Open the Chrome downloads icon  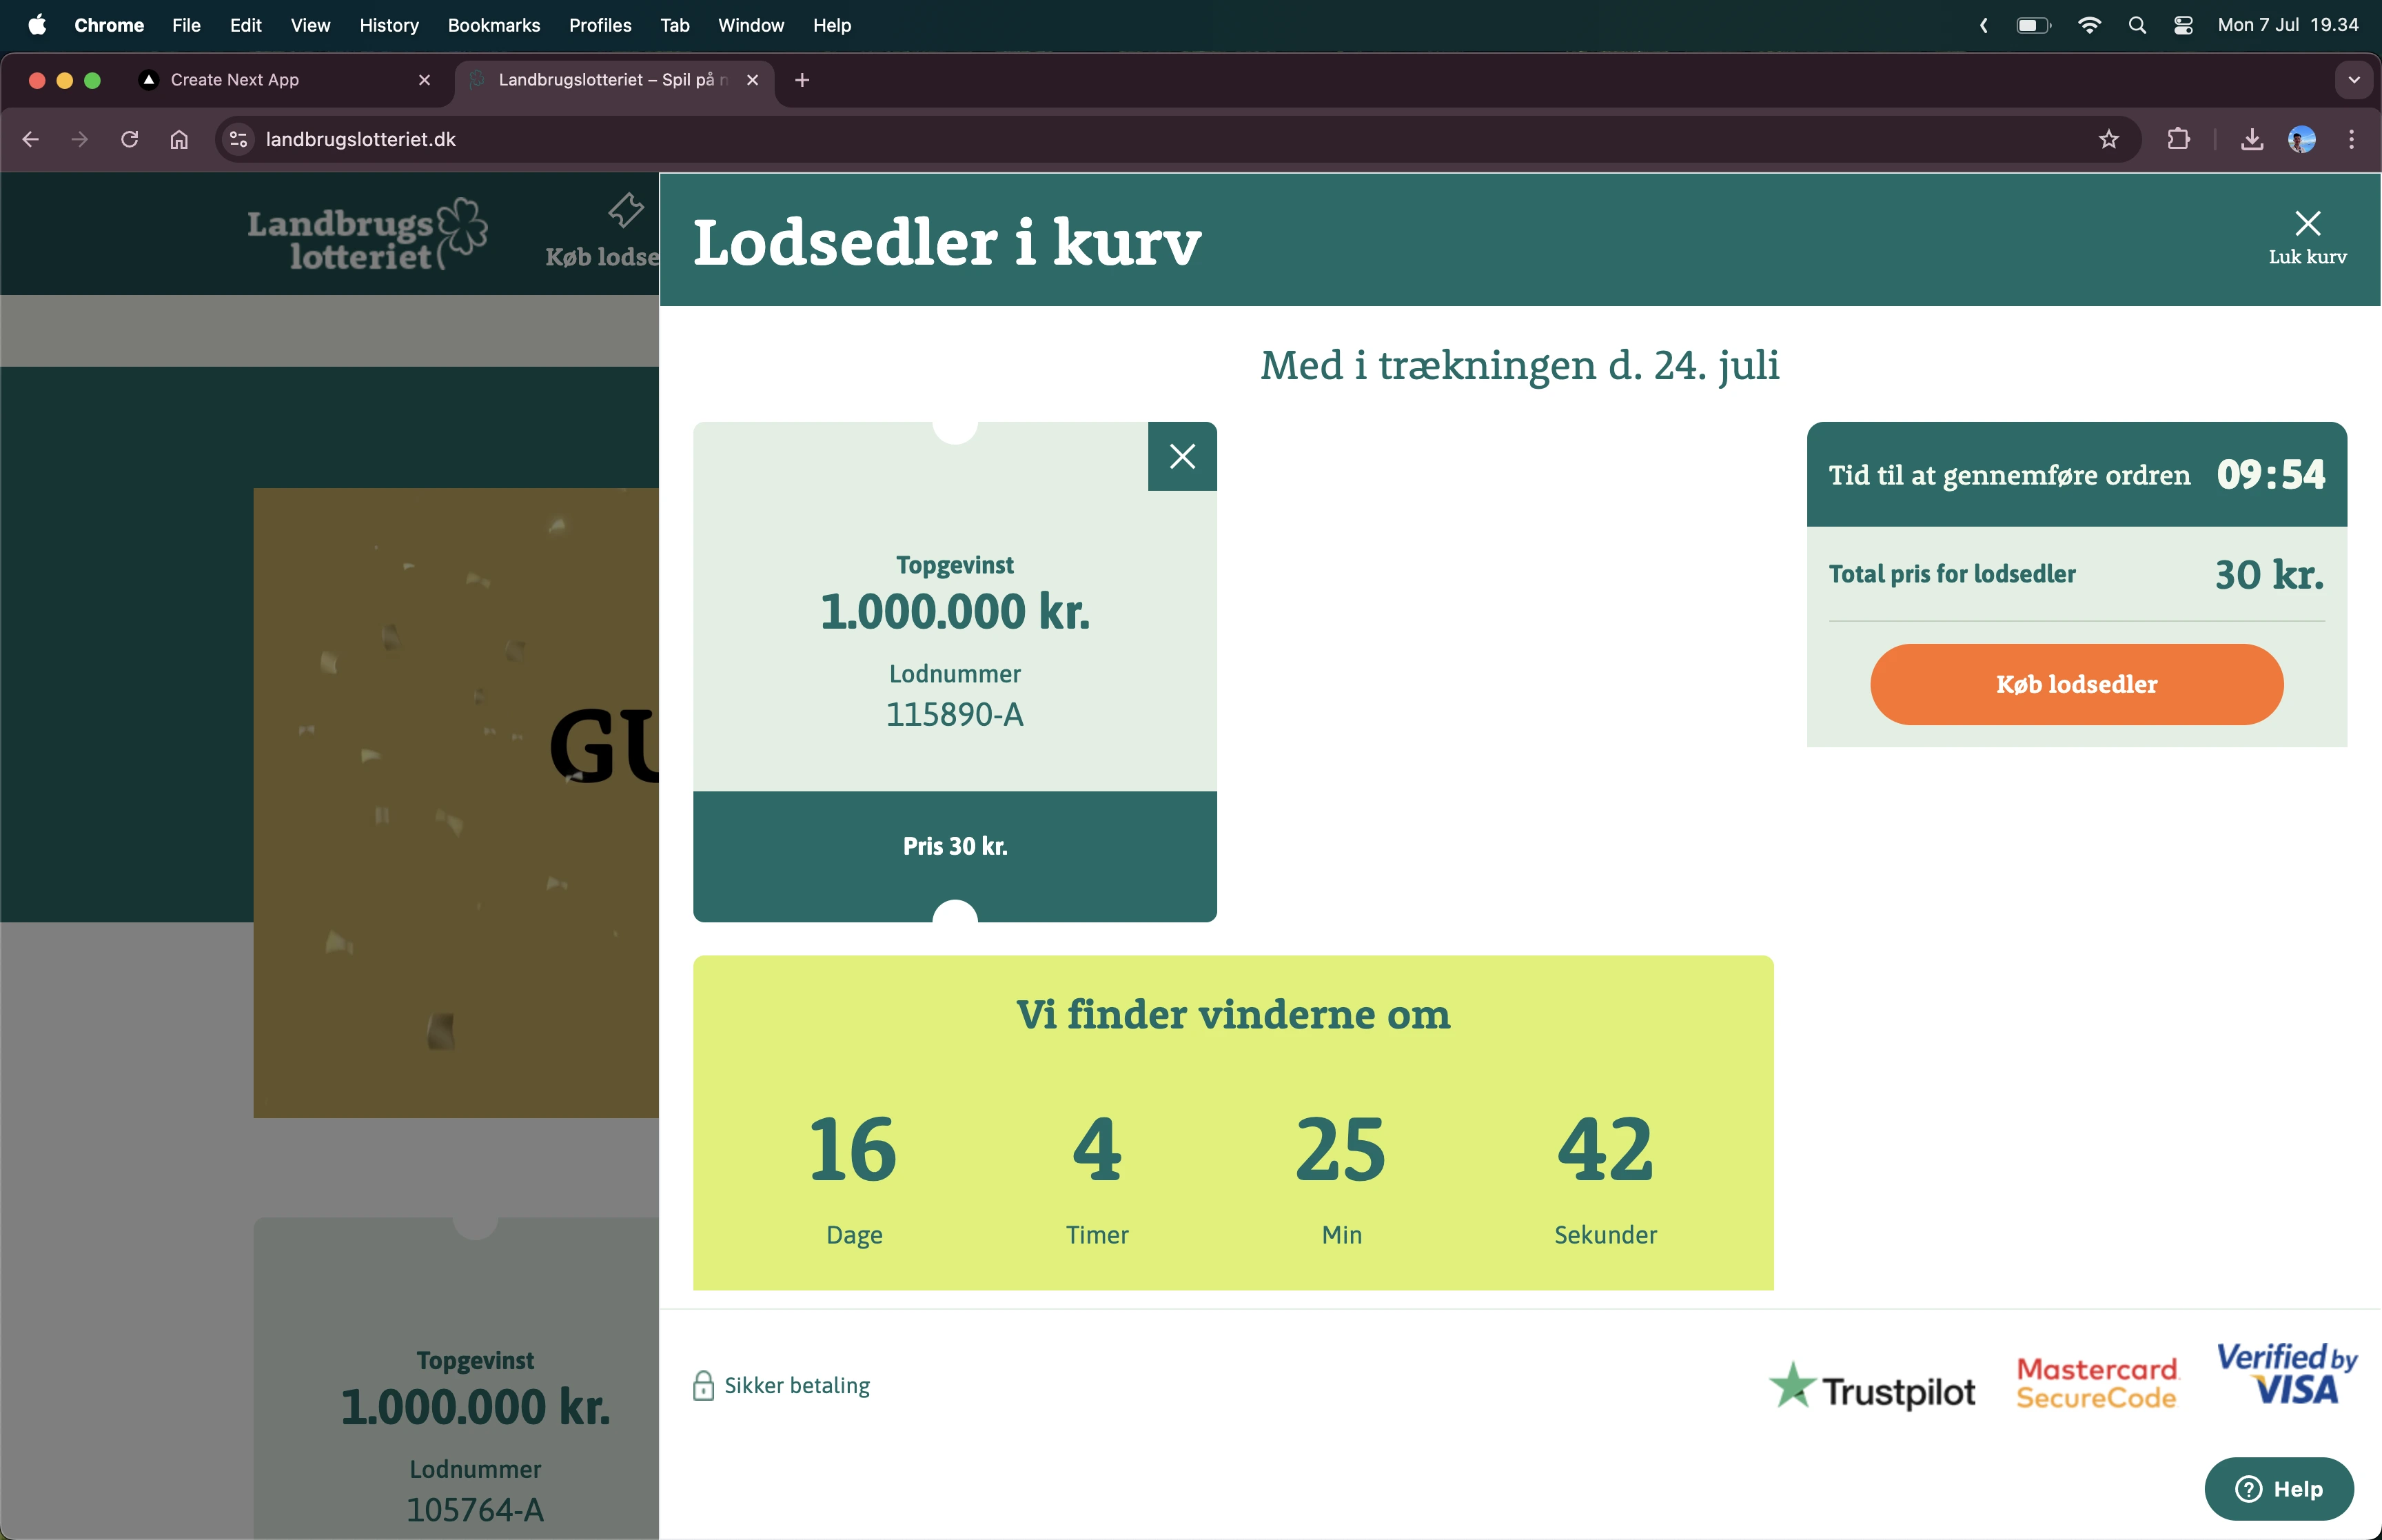click(x=2251, y=139)
